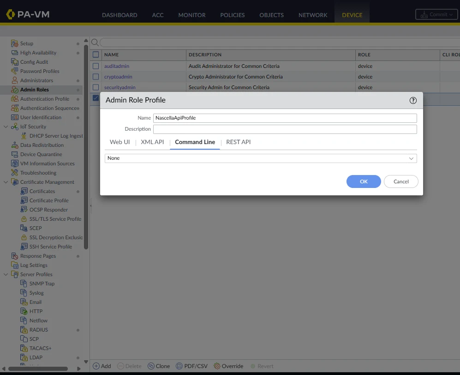Check the cryptoadmin row checkbox
This screenshot has height=375, width=460.
[x=96, y=77]
